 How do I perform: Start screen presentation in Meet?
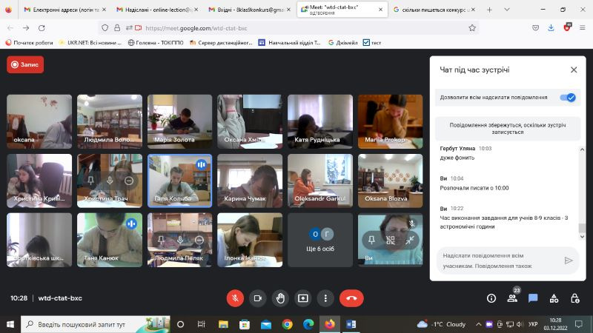click(303, 298)
